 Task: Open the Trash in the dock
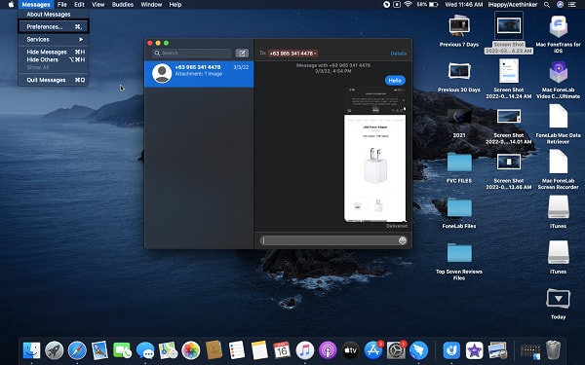[553, 350]
